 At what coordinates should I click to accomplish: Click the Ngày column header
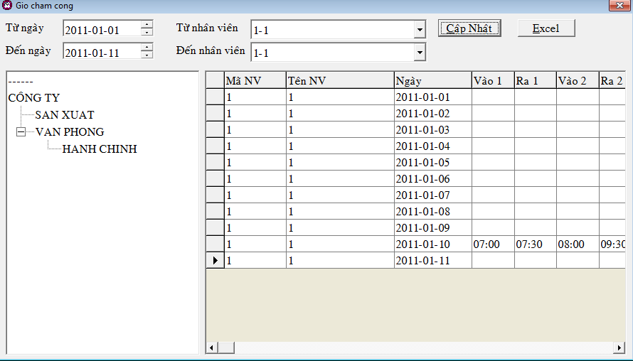432,81
